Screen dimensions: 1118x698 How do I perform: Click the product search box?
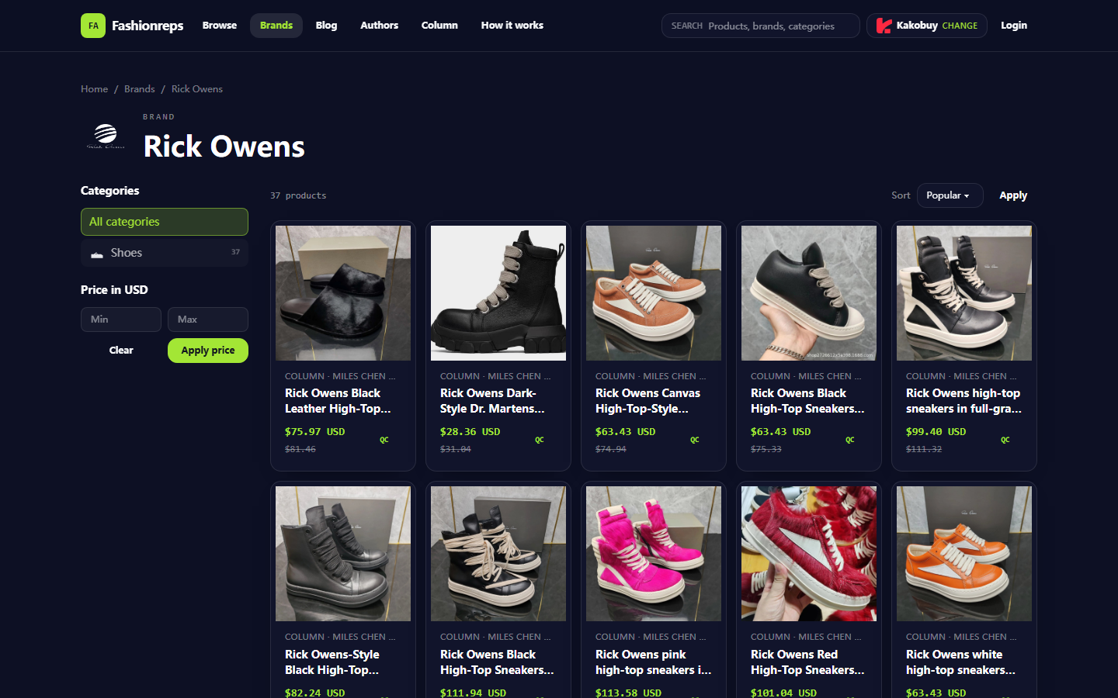[761, 26]
